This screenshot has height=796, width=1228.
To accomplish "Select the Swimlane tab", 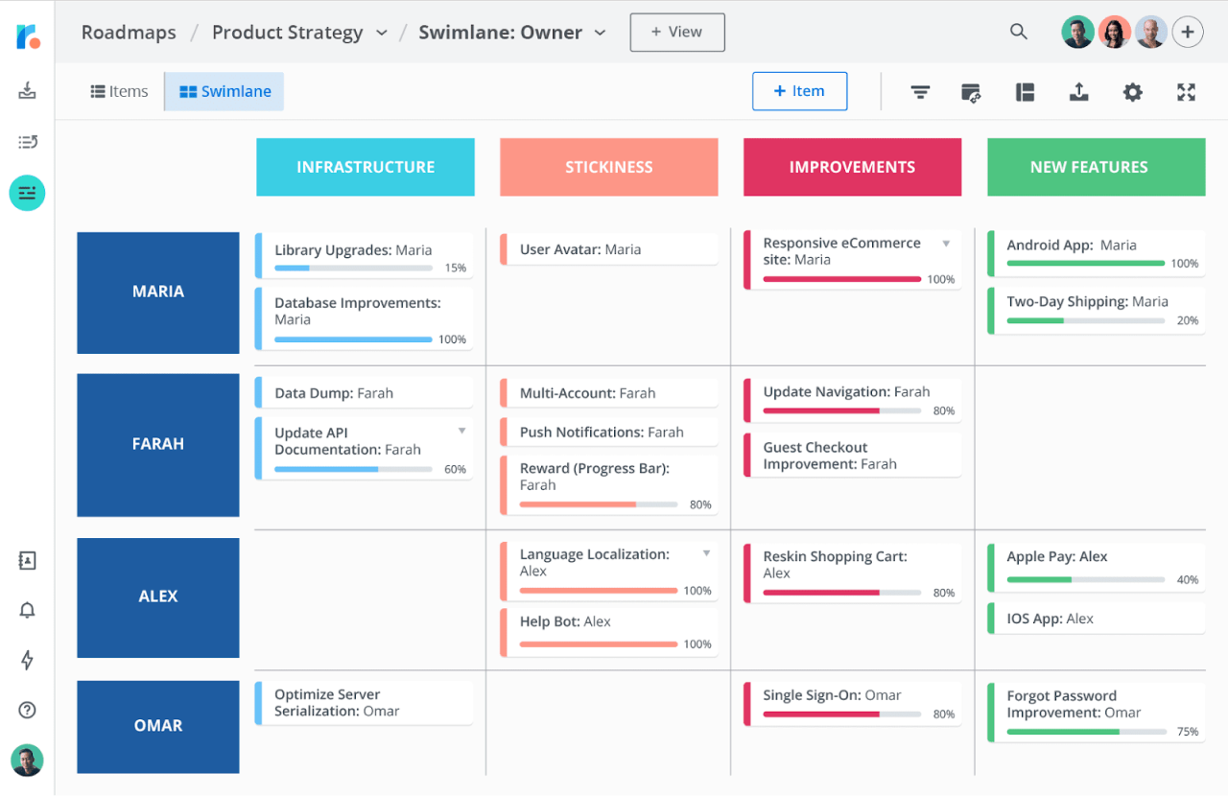I will point(224,91).
